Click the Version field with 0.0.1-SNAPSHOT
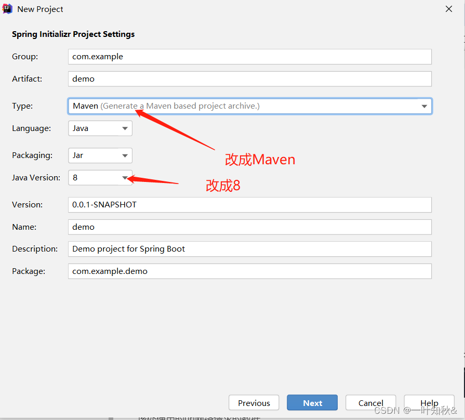 250,205
